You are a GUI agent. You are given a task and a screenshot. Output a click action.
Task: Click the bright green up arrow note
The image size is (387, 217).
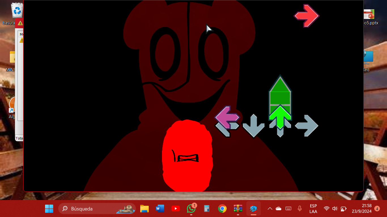tap(280, 117)
